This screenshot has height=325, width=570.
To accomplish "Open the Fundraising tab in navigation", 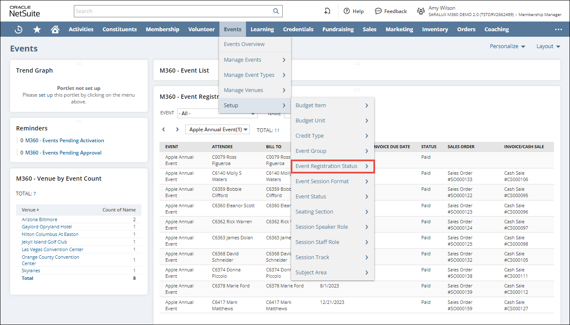I will (338, 30).
